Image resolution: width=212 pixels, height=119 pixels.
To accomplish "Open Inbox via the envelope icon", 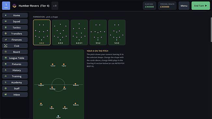I will (x=6, y=94).
